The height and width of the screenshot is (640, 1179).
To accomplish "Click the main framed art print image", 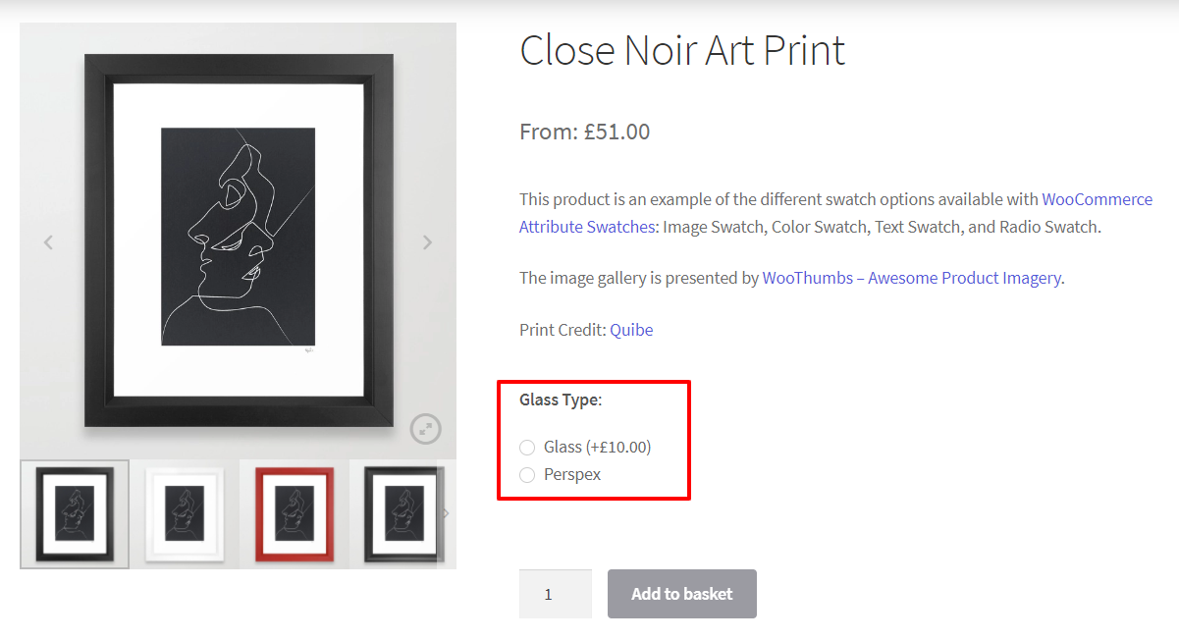I will coord(239,240).
